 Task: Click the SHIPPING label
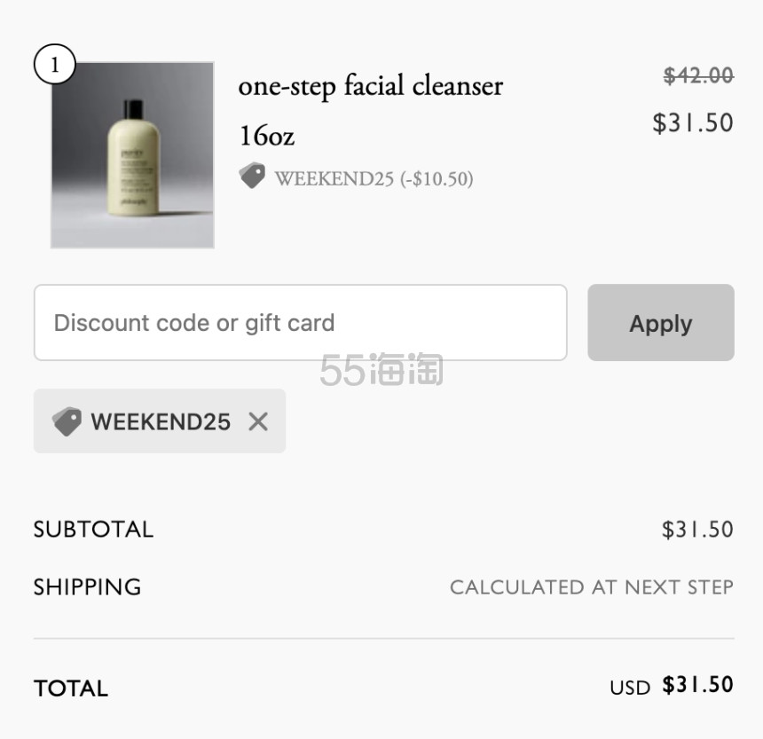tap(88, 587)
